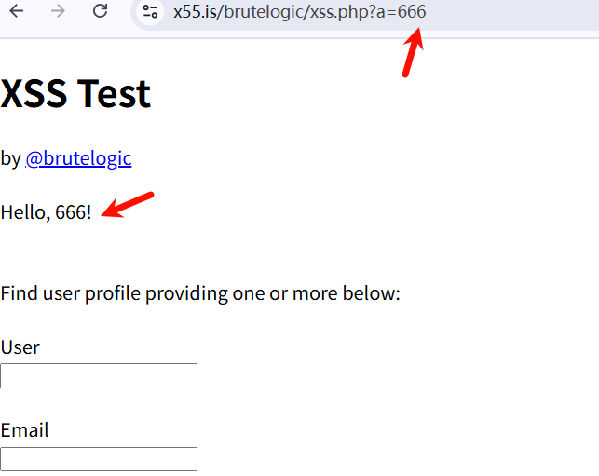The width and height of the screenshot is (599, 476).
Task: Click the browser forward arrow
Action: point(58,11)
